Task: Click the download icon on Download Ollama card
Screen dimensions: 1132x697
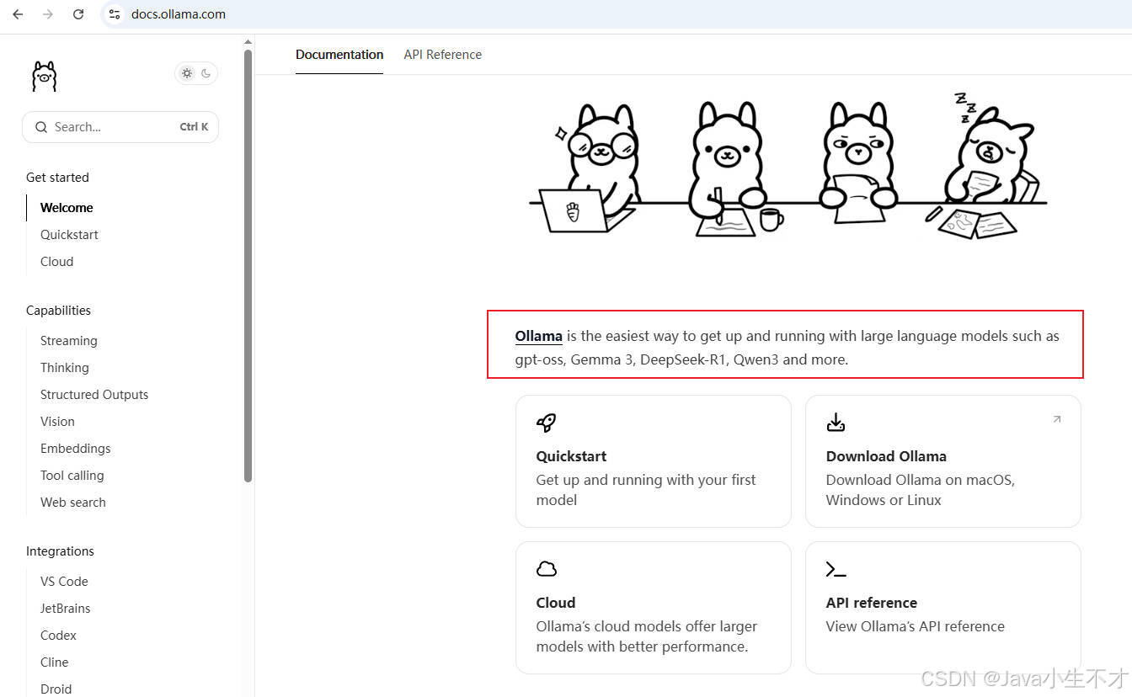Action: click(x=836, y=422)
